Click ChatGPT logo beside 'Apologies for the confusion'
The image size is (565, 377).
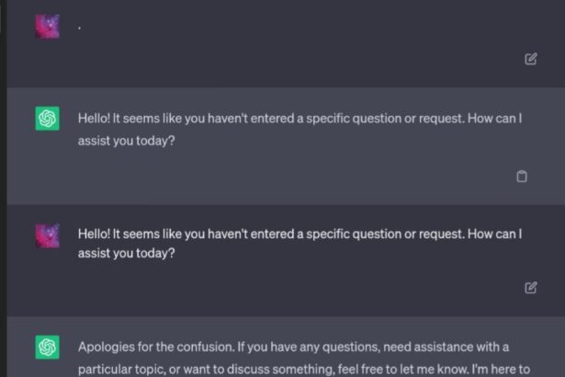coord(47,347)
